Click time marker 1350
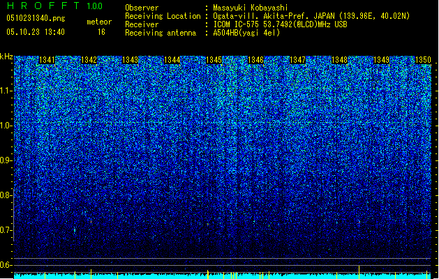 click(423, 60)
